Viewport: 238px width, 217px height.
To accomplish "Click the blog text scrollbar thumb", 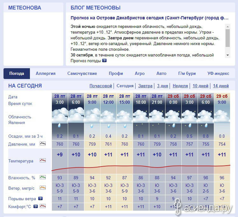I will coord(227,38).
